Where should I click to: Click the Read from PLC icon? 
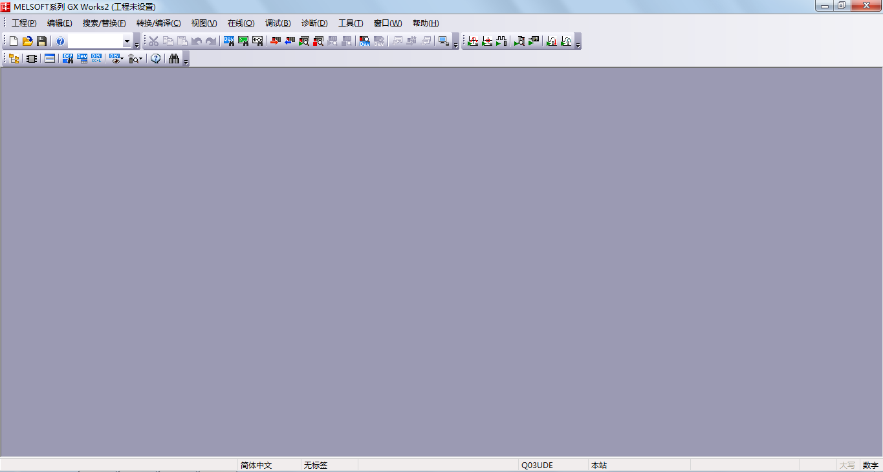tap(289, 41)
